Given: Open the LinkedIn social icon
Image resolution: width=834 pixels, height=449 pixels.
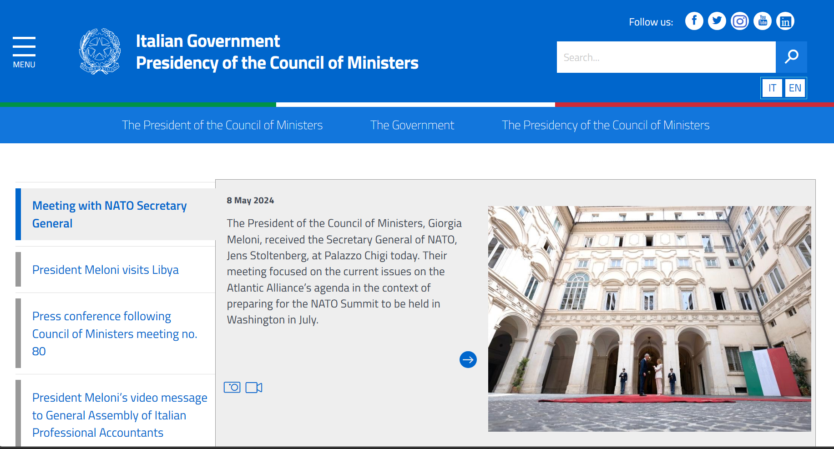Looking at the screenshot, I should click(785, 21).
